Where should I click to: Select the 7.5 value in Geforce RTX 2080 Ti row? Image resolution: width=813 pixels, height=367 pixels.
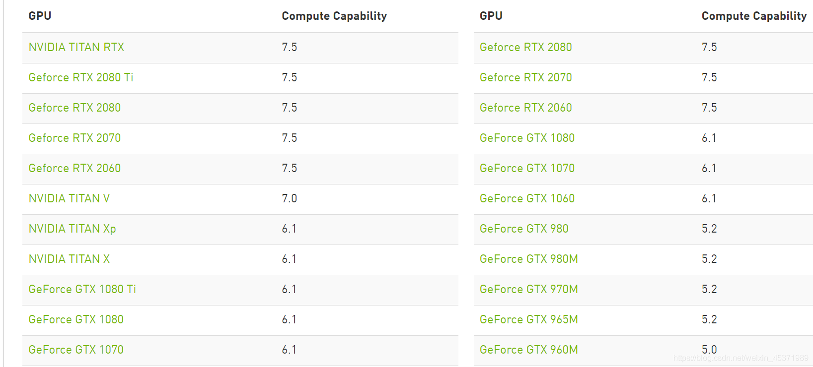tap(290, 77)
